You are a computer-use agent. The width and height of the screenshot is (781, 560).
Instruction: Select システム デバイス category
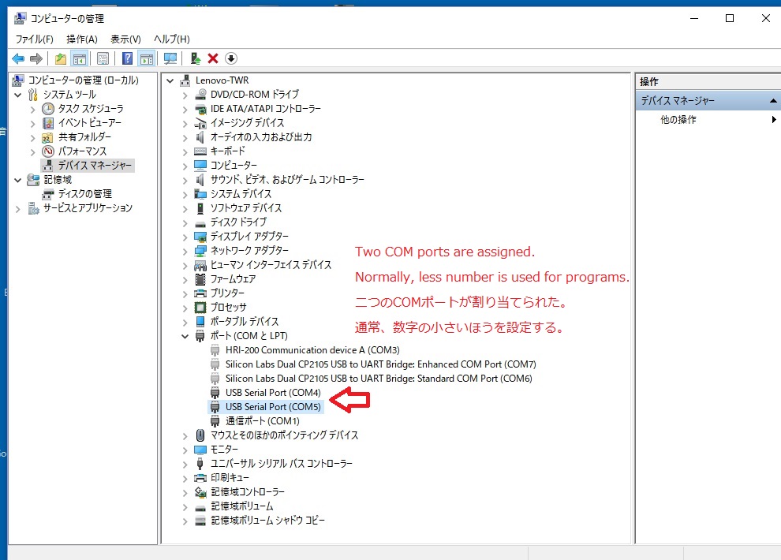(x=241, y=194)
